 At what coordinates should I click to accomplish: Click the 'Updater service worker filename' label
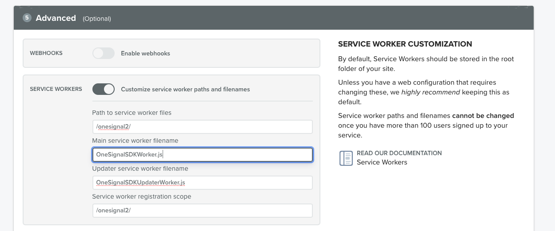[140, 168]
